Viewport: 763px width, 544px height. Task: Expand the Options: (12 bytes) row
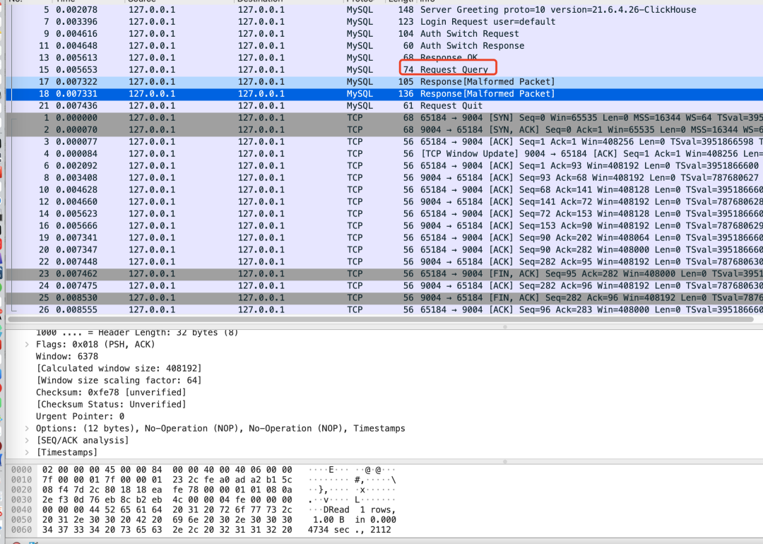pyautogui.click(x=27, y=427)
